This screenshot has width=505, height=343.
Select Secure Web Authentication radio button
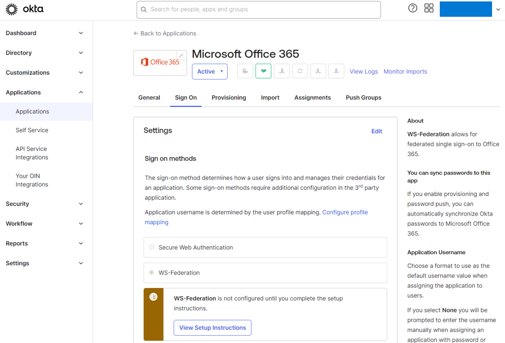tap(152, 248)
